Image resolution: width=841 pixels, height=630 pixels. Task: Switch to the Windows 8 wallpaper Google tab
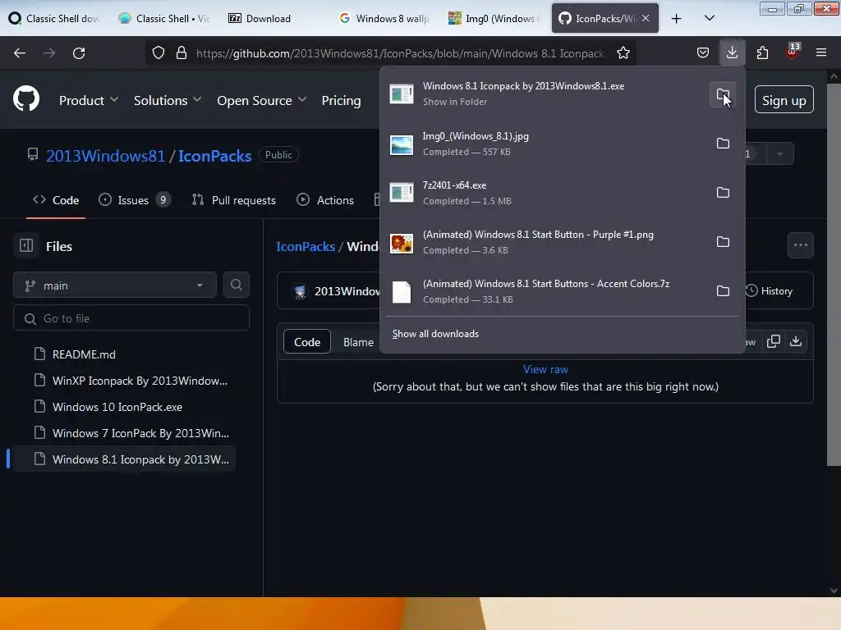[x=384, y=19]
